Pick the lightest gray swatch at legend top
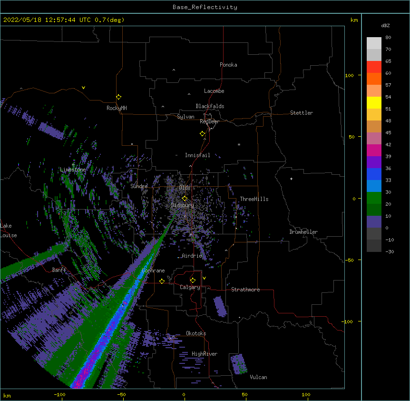This screenshot has width=410, height=401. click(374, 43)
